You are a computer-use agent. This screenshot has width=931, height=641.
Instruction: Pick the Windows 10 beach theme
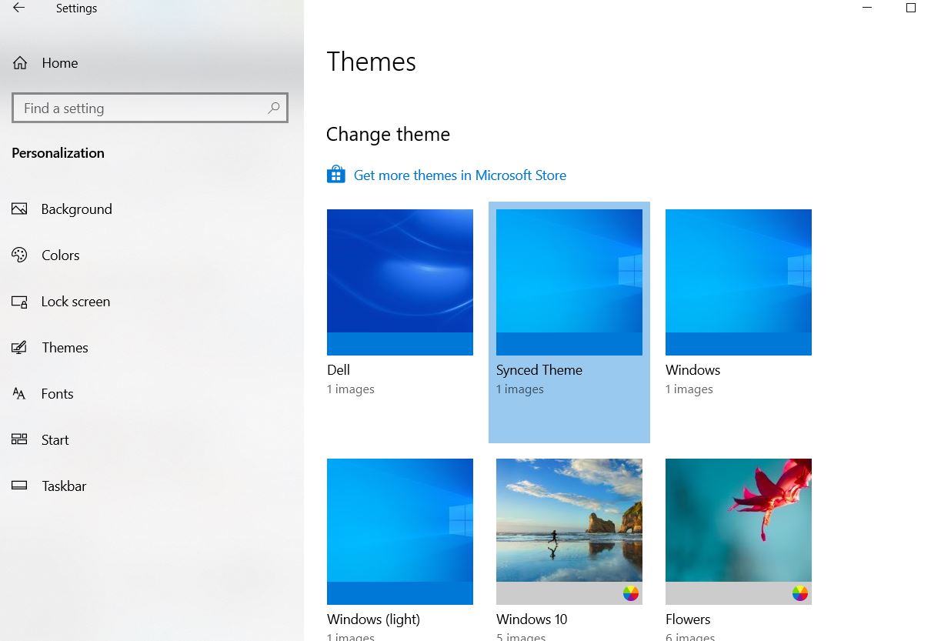[569, 520]
